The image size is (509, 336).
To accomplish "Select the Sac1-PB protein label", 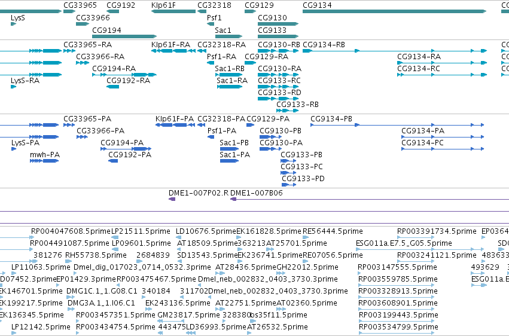I will point(234,143).
